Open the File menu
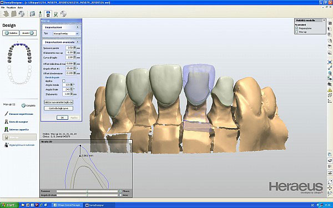 point(3,7)
